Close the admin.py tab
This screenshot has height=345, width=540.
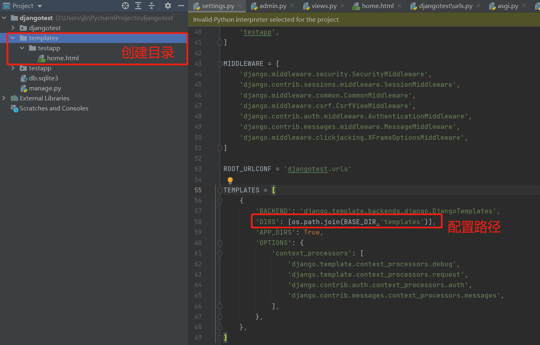tap(292, 6)
